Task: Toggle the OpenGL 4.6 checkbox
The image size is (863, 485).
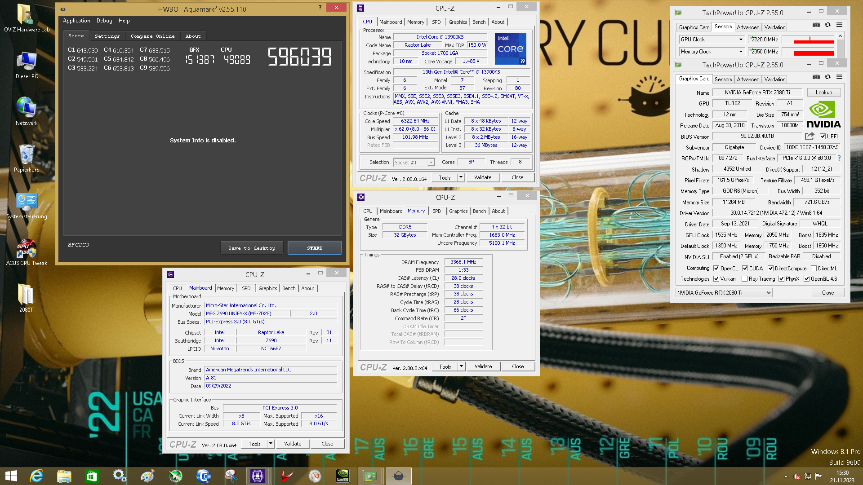Action: (806, 279)
